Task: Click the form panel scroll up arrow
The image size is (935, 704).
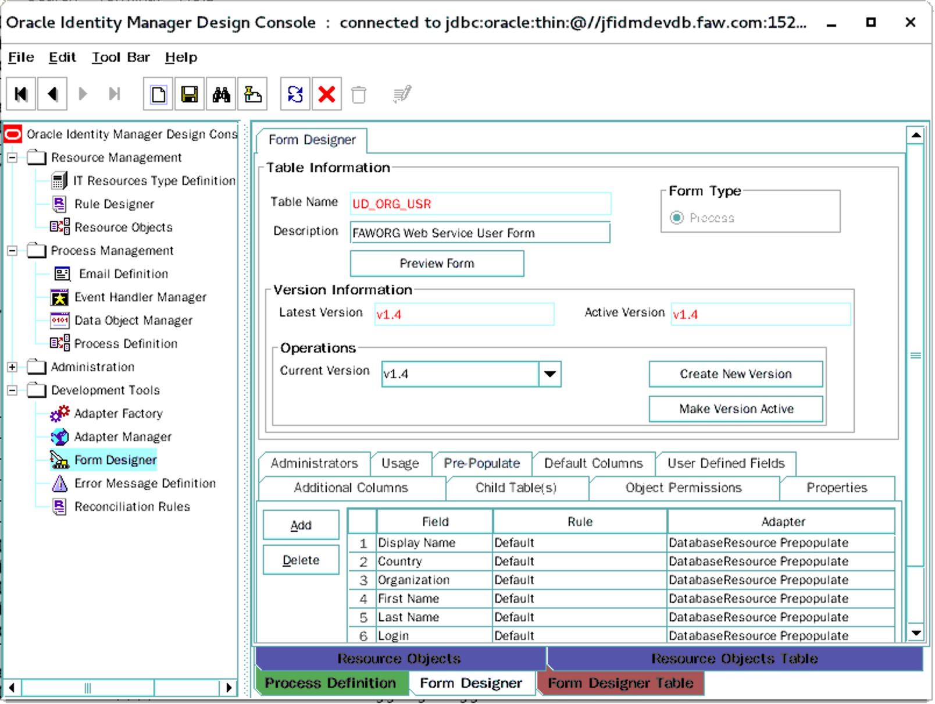Action: [916, 136]
